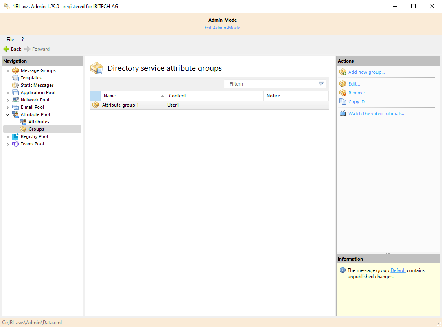The image size is (442, 327).
Task: Expand the Network Pool tree node
Action: point(7,100)
